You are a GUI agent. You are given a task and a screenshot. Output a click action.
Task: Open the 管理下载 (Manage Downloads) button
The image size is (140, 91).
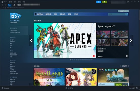[69, 88]
